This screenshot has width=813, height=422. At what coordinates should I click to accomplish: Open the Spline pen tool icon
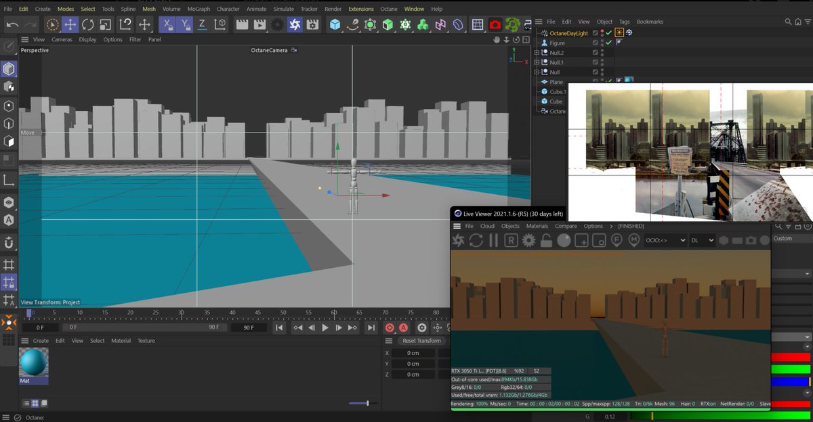pos(353,24)
